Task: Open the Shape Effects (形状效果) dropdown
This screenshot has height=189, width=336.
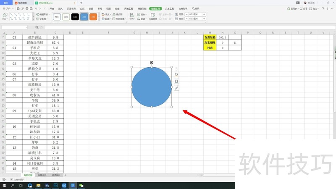Action: click(x=119, y=19)
